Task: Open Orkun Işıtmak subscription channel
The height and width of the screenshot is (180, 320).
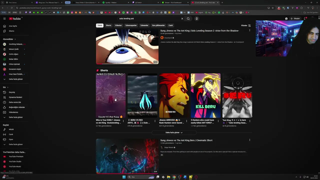Action: (14, 64)
